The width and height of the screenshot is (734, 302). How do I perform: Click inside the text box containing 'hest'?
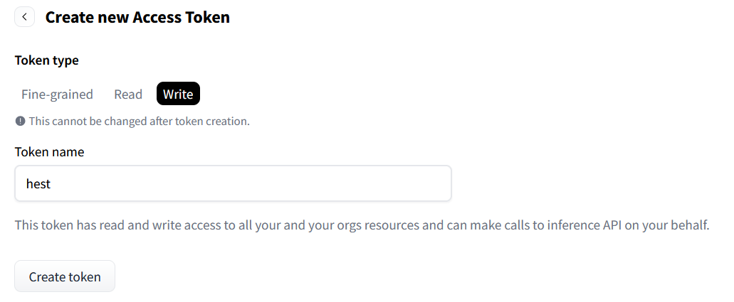click(x=233, y=183)
